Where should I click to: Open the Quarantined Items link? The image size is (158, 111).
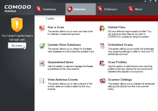pos(60,62)
